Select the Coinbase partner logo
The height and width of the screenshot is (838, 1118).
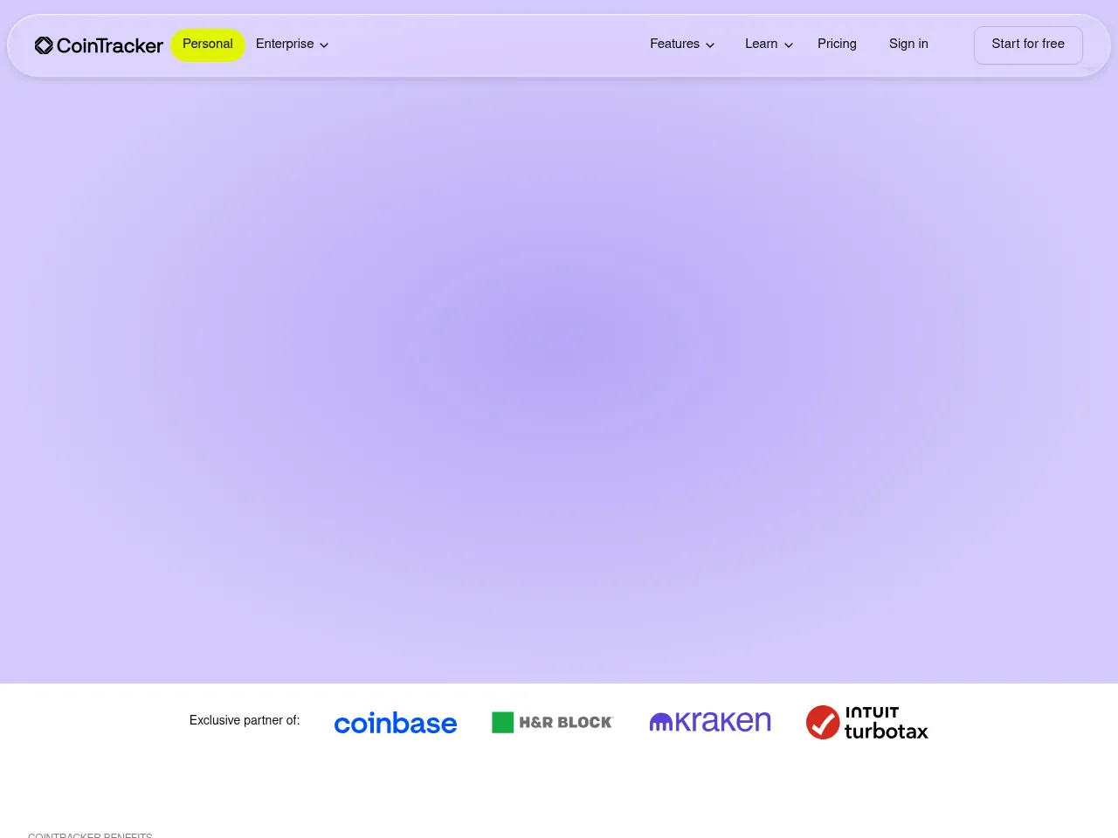(395, 722)
